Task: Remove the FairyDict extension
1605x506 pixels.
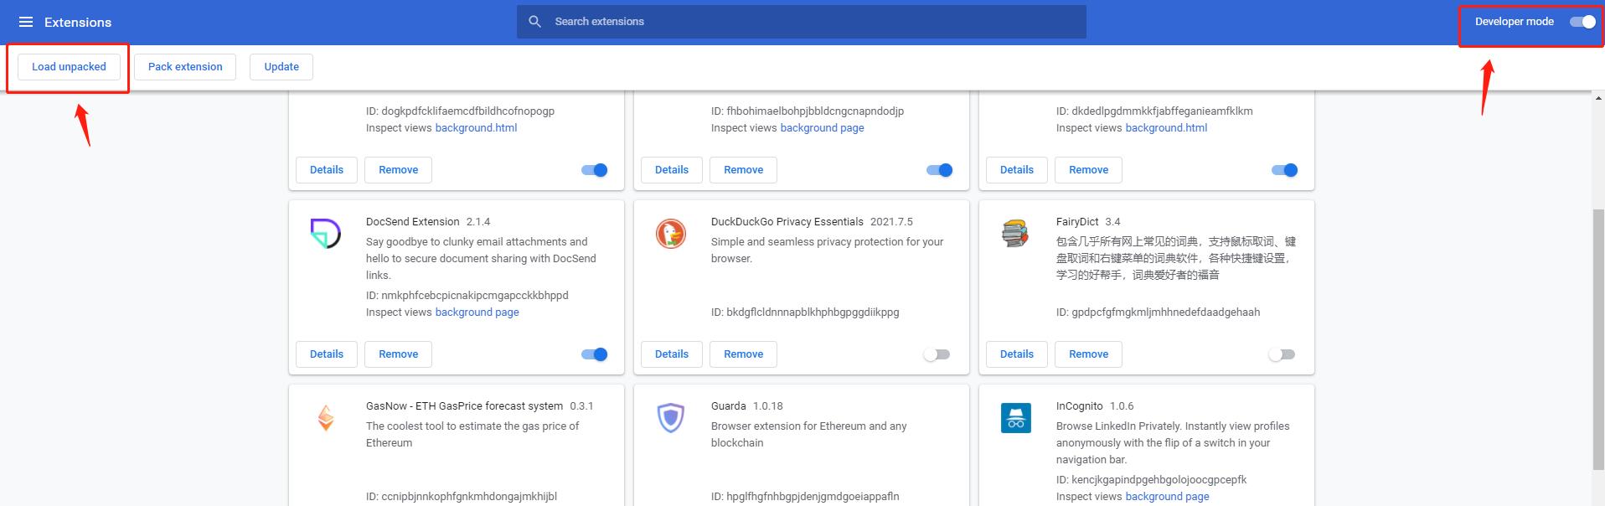Action: point(1088,354)
